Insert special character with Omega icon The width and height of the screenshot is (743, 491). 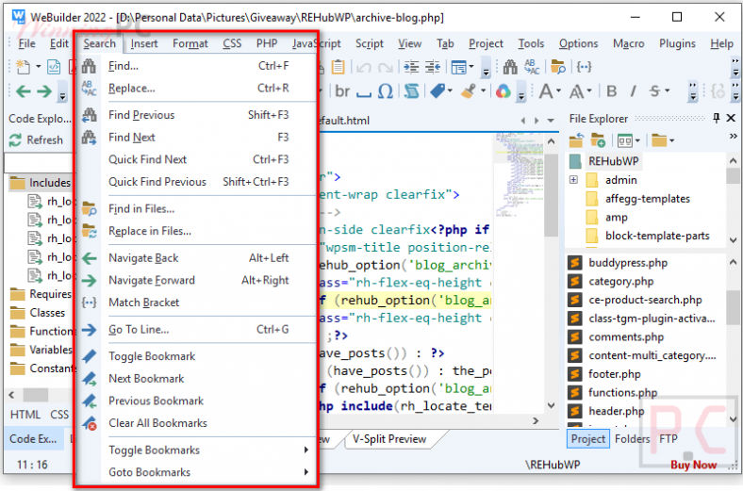coord(386,90)
